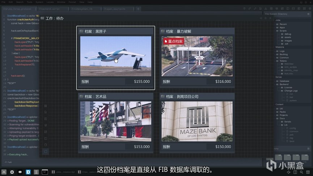Select the assets folder under Scripts

(286, 37)
